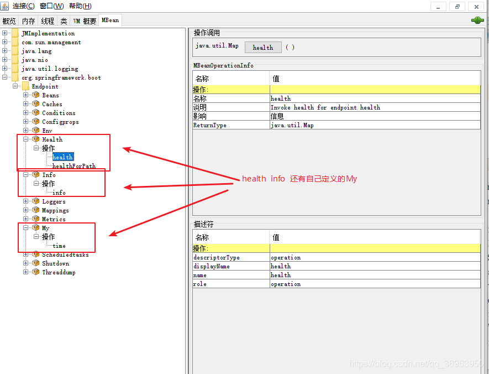Open the 帮助(H) menu
Image resolution: width=489 pixels, height=374 pixels.
(x=80, y=6)
